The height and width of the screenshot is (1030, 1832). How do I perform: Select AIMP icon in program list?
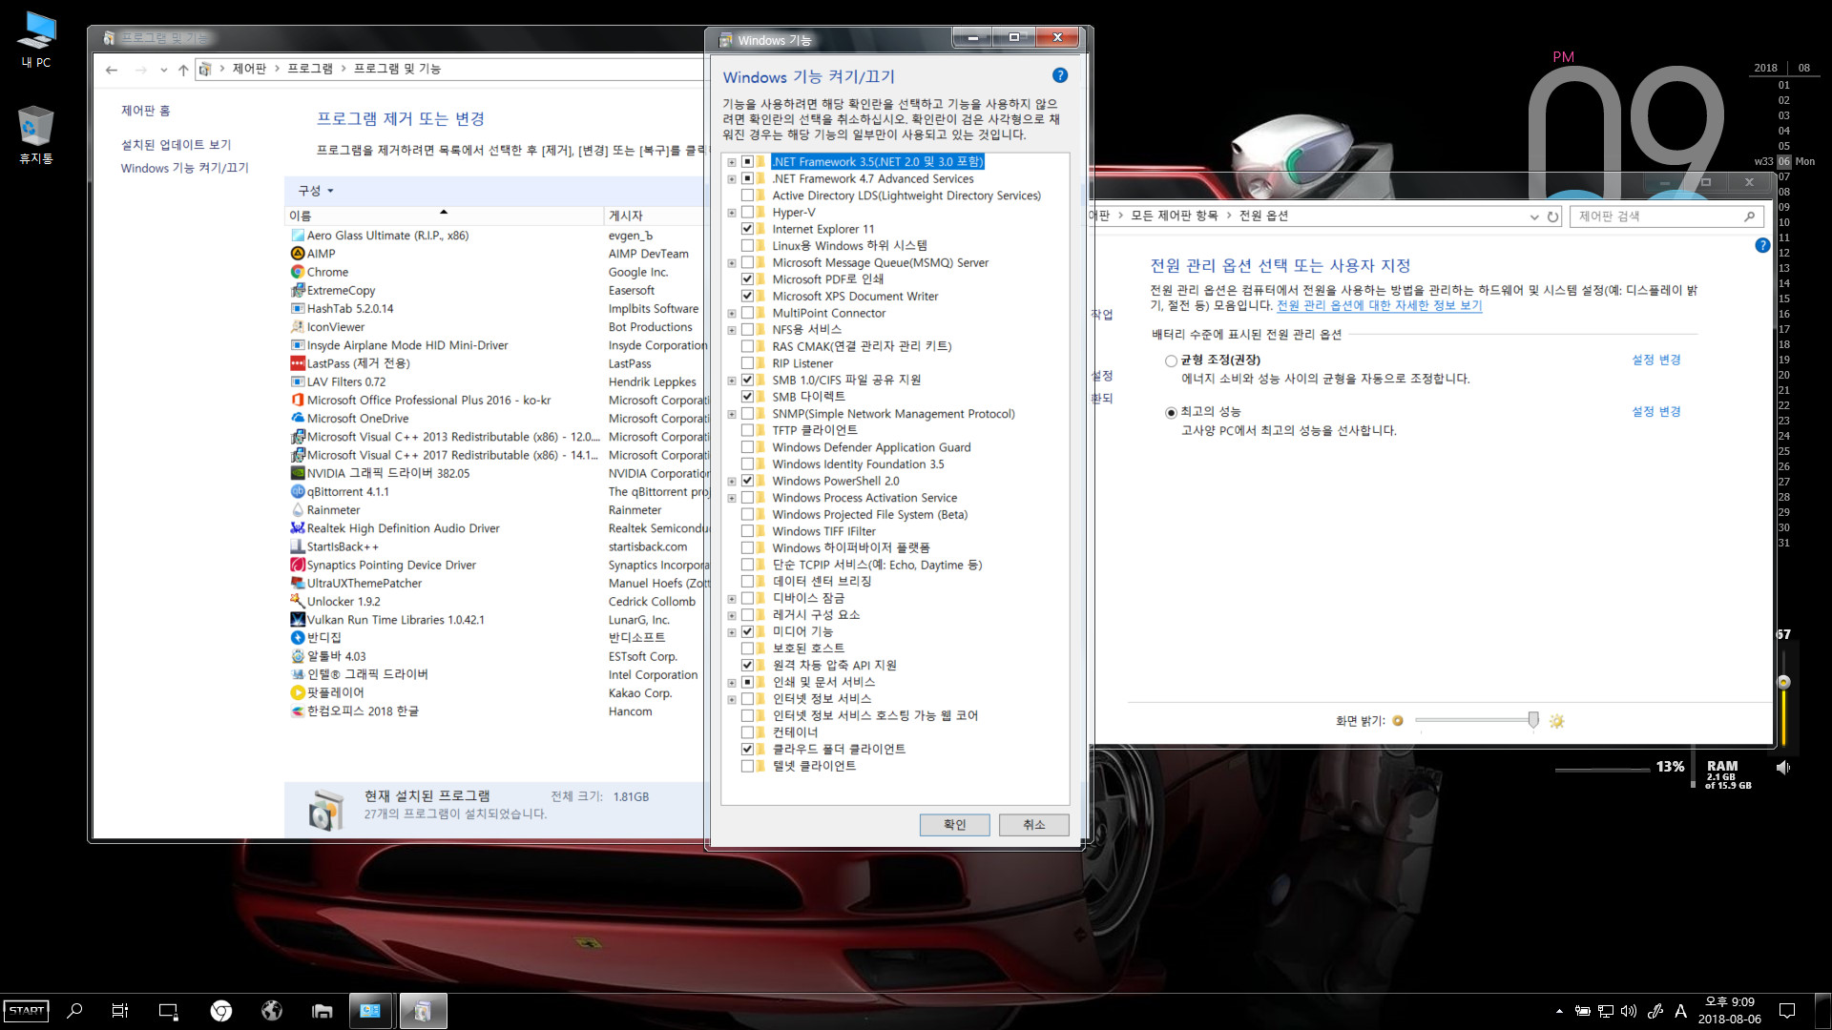pos(298,254)
